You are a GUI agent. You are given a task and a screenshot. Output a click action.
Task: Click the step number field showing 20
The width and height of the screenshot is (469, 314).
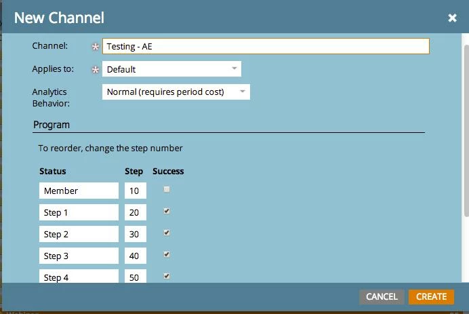coord(136,212)
